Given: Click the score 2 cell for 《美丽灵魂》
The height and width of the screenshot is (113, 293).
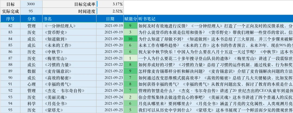Looking at the screenshot, I should point(130,97).
